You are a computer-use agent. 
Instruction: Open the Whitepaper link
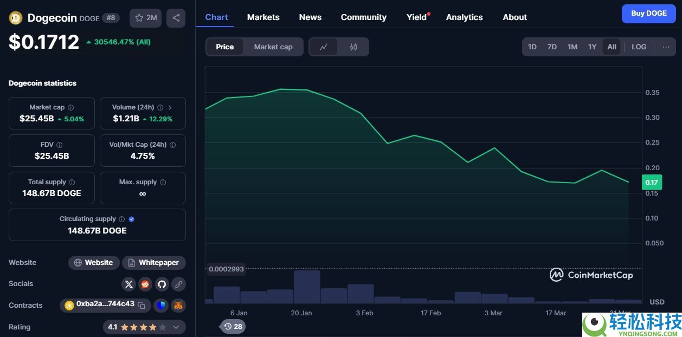point(154,263)
